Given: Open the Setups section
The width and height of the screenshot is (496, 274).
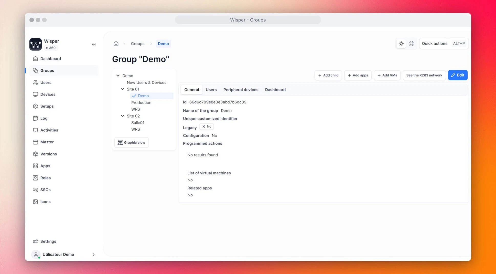Looking at the screenshot, I should [47, 106].
